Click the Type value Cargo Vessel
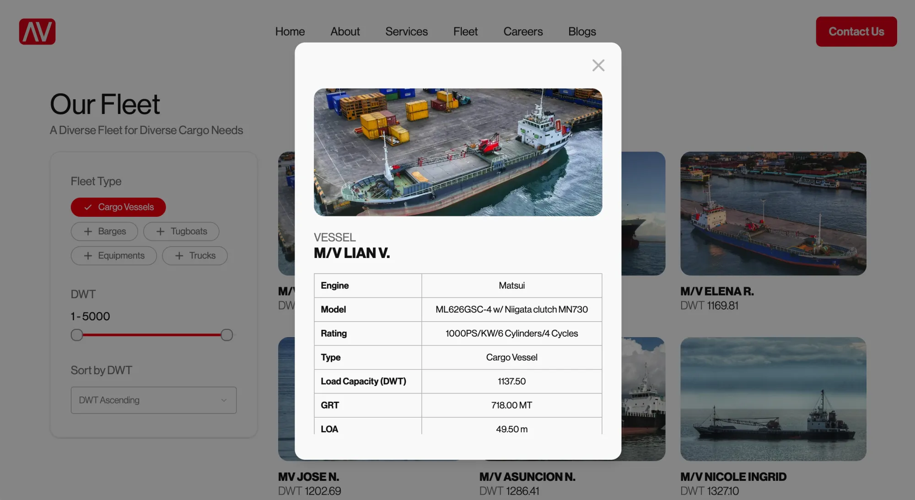The image size is (915, 500). [511, 357]
